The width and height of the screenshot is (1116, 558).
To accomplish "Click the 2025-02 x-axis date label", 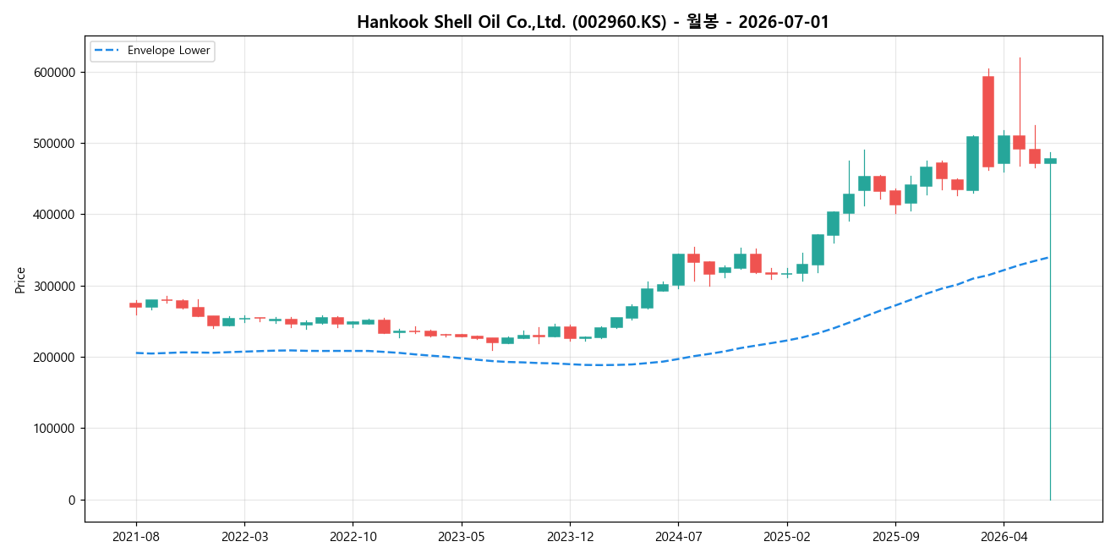I will tap(787, 537).
